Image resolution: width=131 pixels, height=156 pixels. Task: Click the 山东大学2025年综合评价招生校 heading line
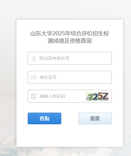(70, 34)
